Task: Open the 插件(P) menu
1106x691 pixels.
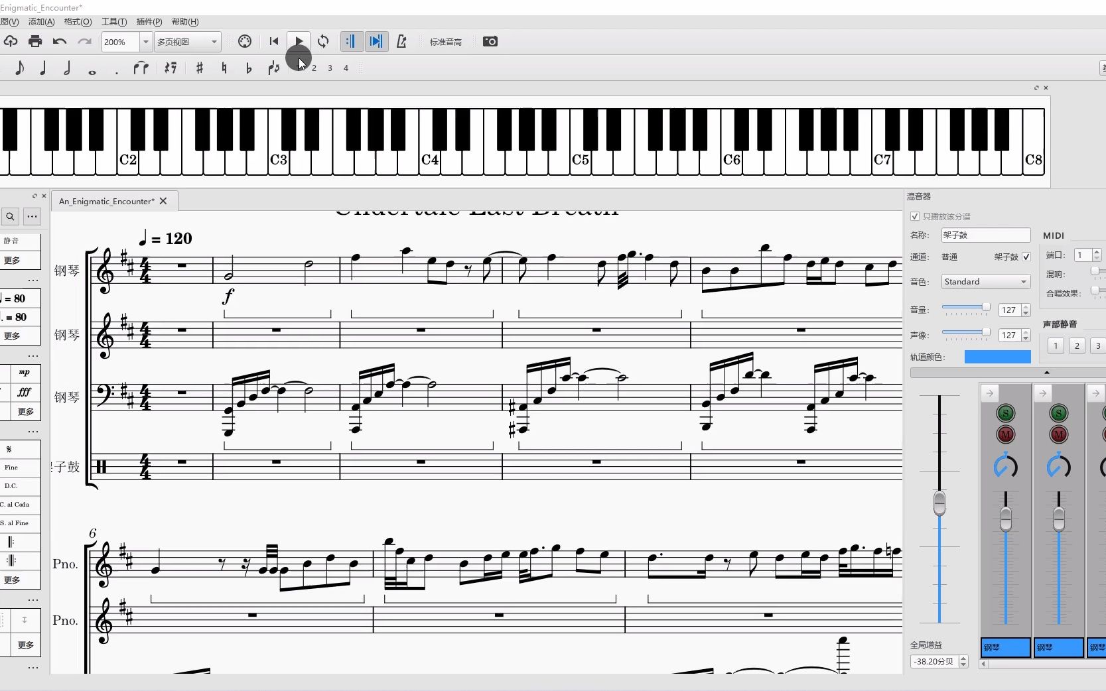Action: 149,22
